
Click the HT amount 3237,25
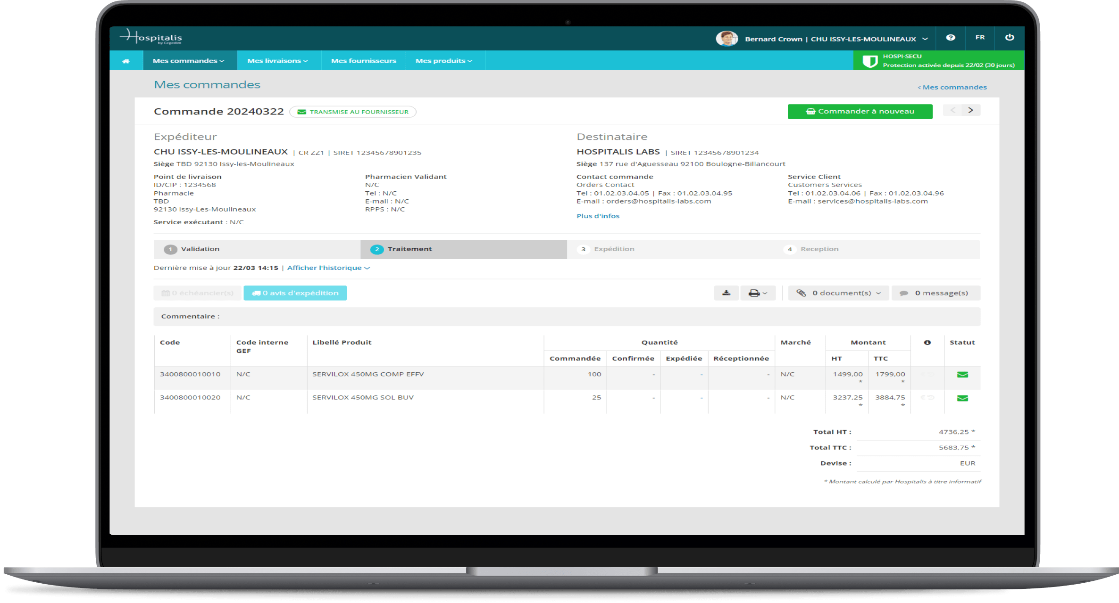coord(848,397)
